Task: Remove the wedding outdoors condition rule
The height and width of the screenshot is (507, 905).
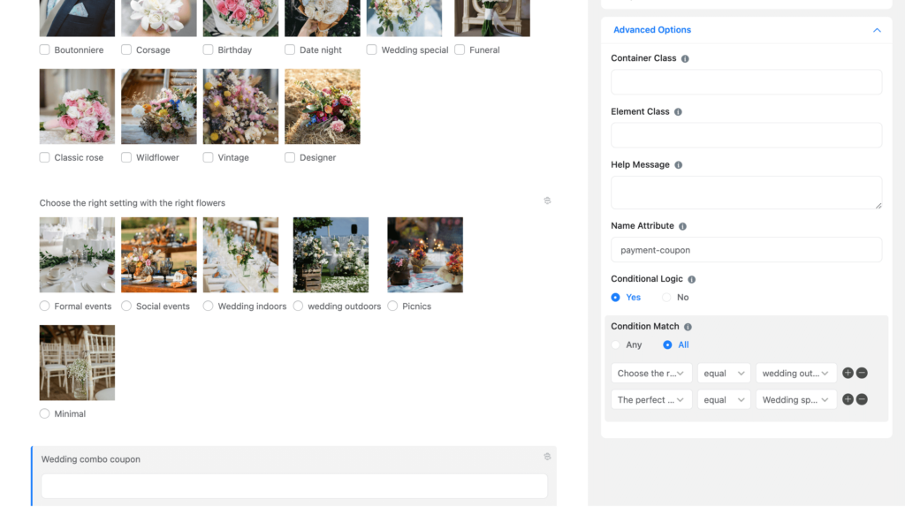Action: (x=862, y=374)
